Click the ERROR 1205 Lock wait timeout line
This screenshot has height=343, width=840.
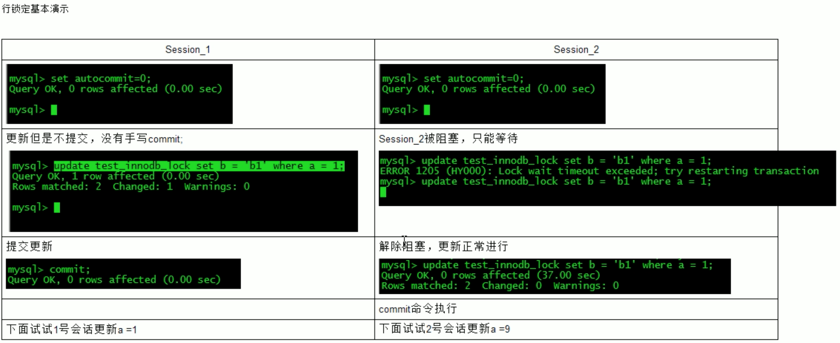600,171
